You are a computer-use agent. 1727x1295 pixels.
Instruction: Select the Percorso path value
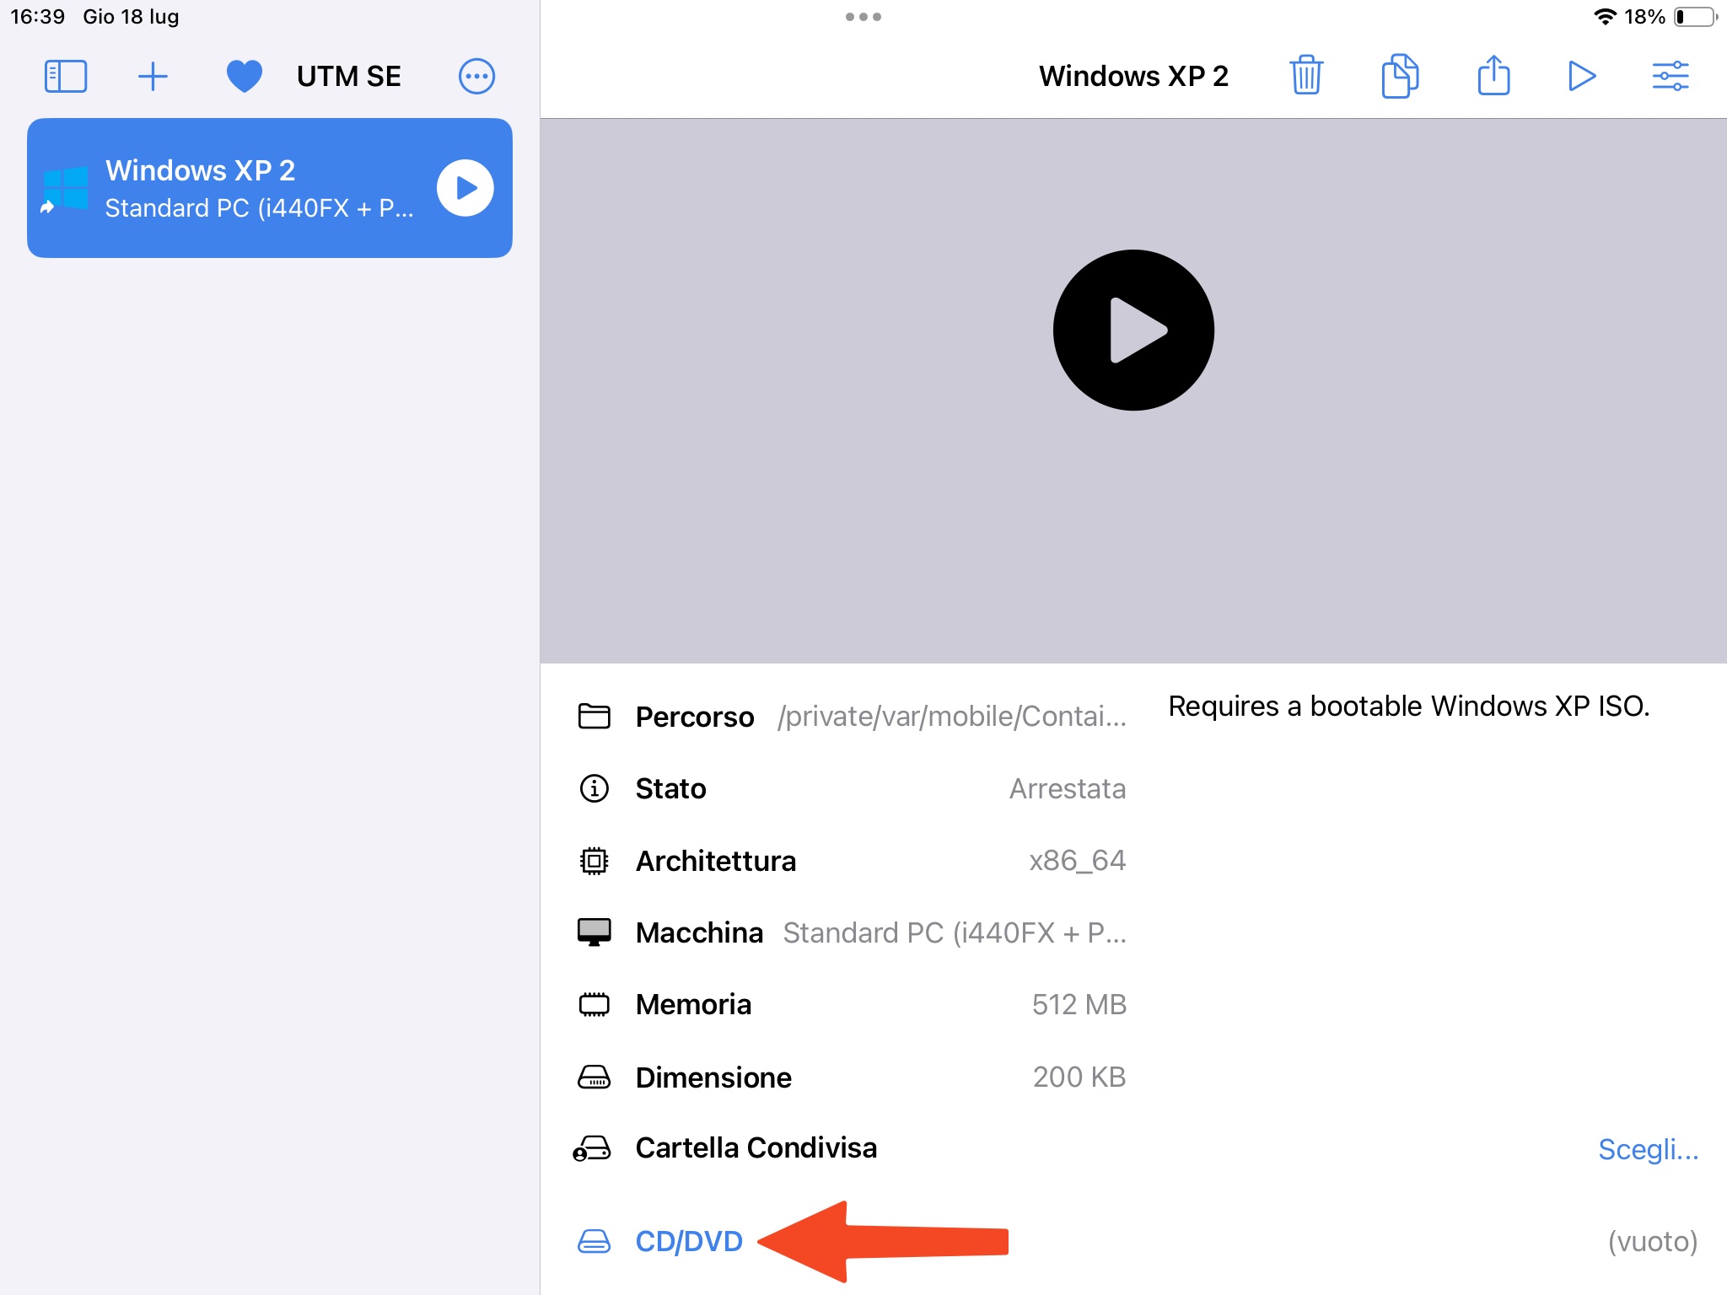coord(952,716)
